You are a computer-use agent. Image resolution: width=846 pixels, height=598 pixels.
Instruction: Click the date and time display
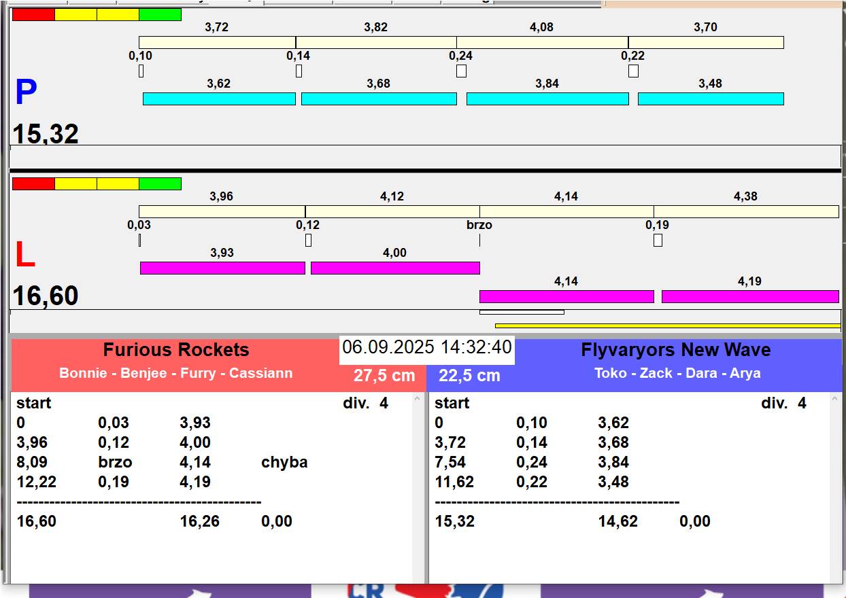(x=426, y=348)
